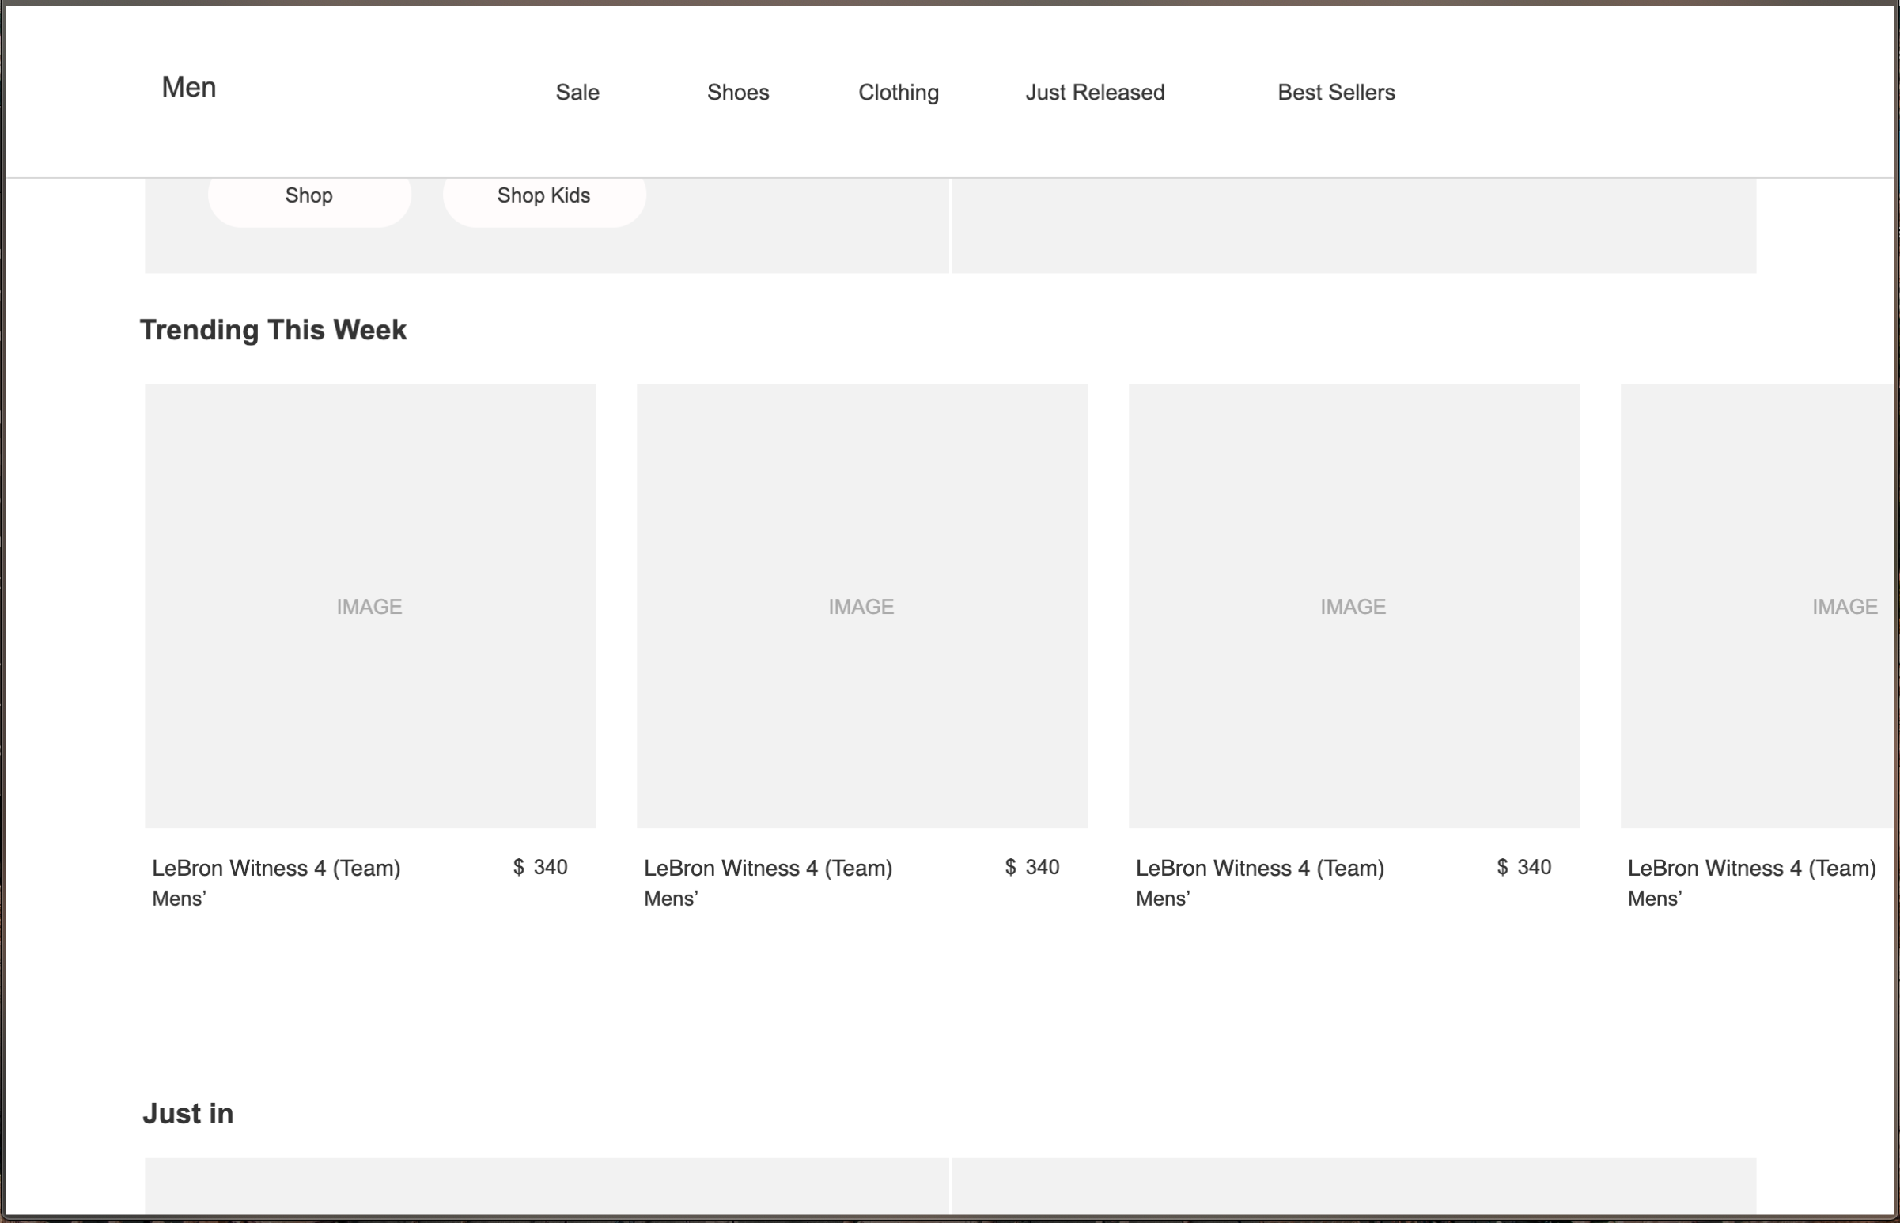The height and width of the screenshot is (1223, 1900).
Task: Click the Trending This Week heading
Action: (x=273, y=330)
